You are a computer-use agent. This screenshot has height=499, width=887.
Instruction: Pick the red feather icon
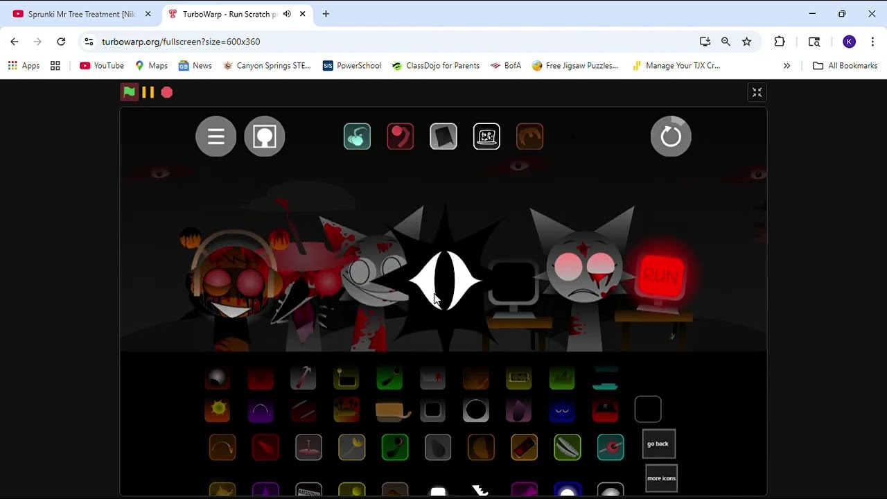tap(265, 448)
